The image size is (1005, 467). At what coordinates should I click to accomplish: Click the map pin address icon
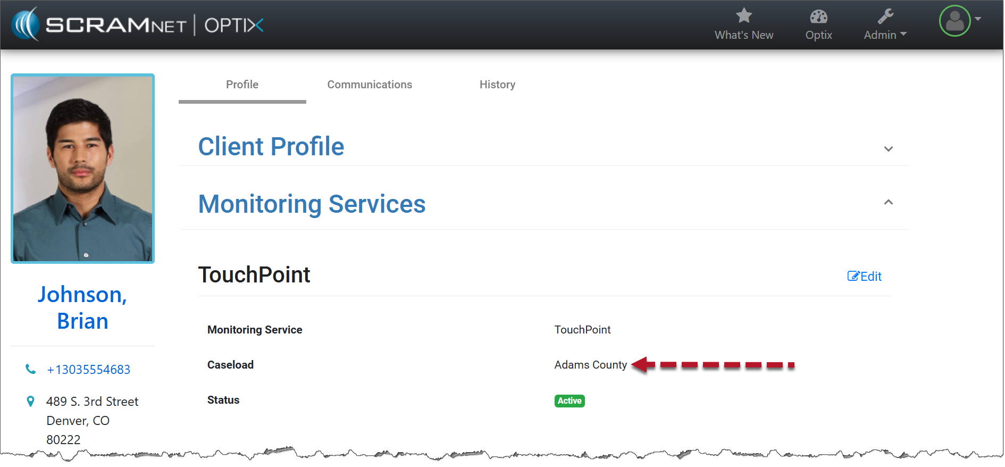pos(31,402)
